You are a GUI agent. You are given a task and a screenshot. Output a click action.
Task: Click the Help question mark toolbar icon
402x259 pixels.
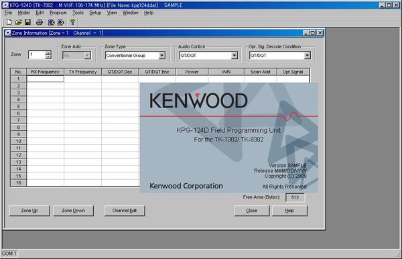[x=72, y=22]
